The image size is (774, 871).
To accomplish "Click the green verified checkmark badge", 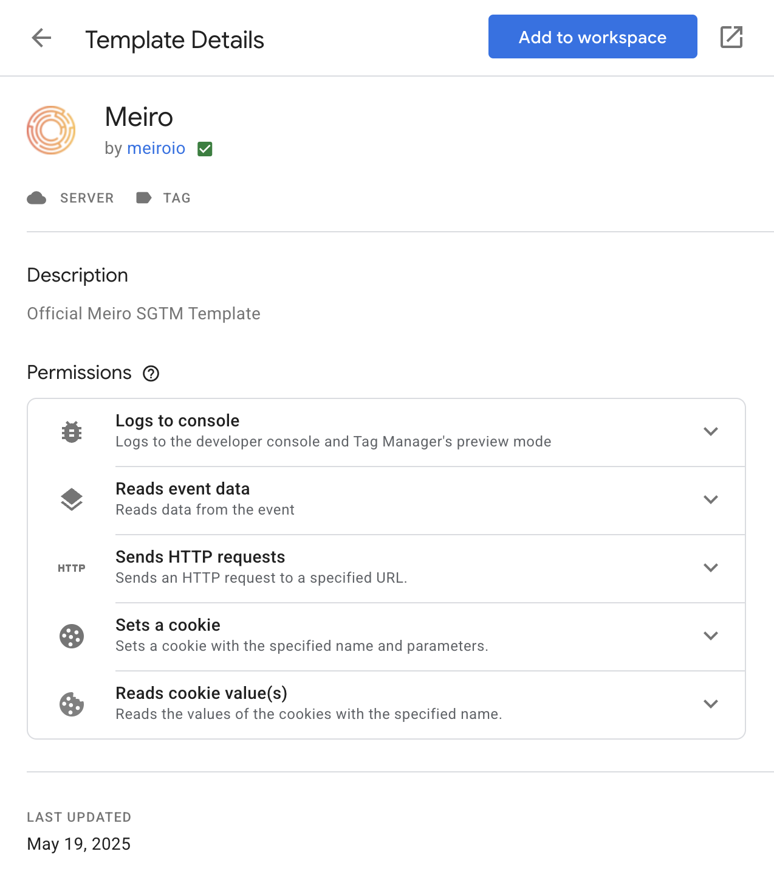I will tap(205, 149).
